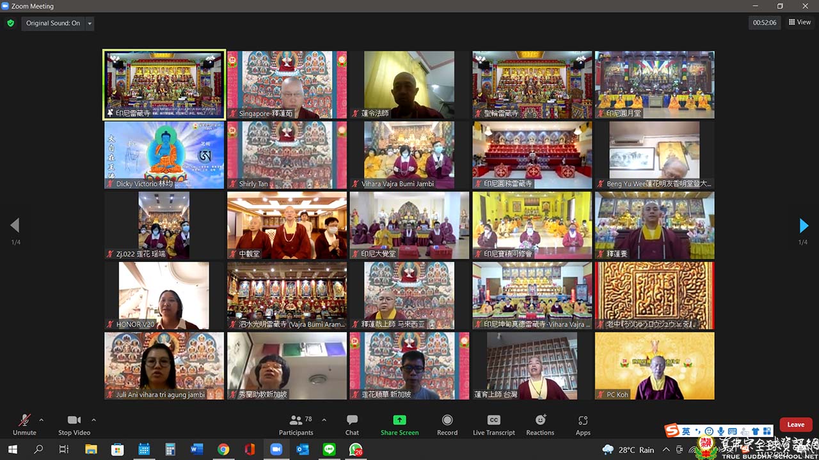
Task: Open Original Sound dropdown arrow
Action: 90,24
